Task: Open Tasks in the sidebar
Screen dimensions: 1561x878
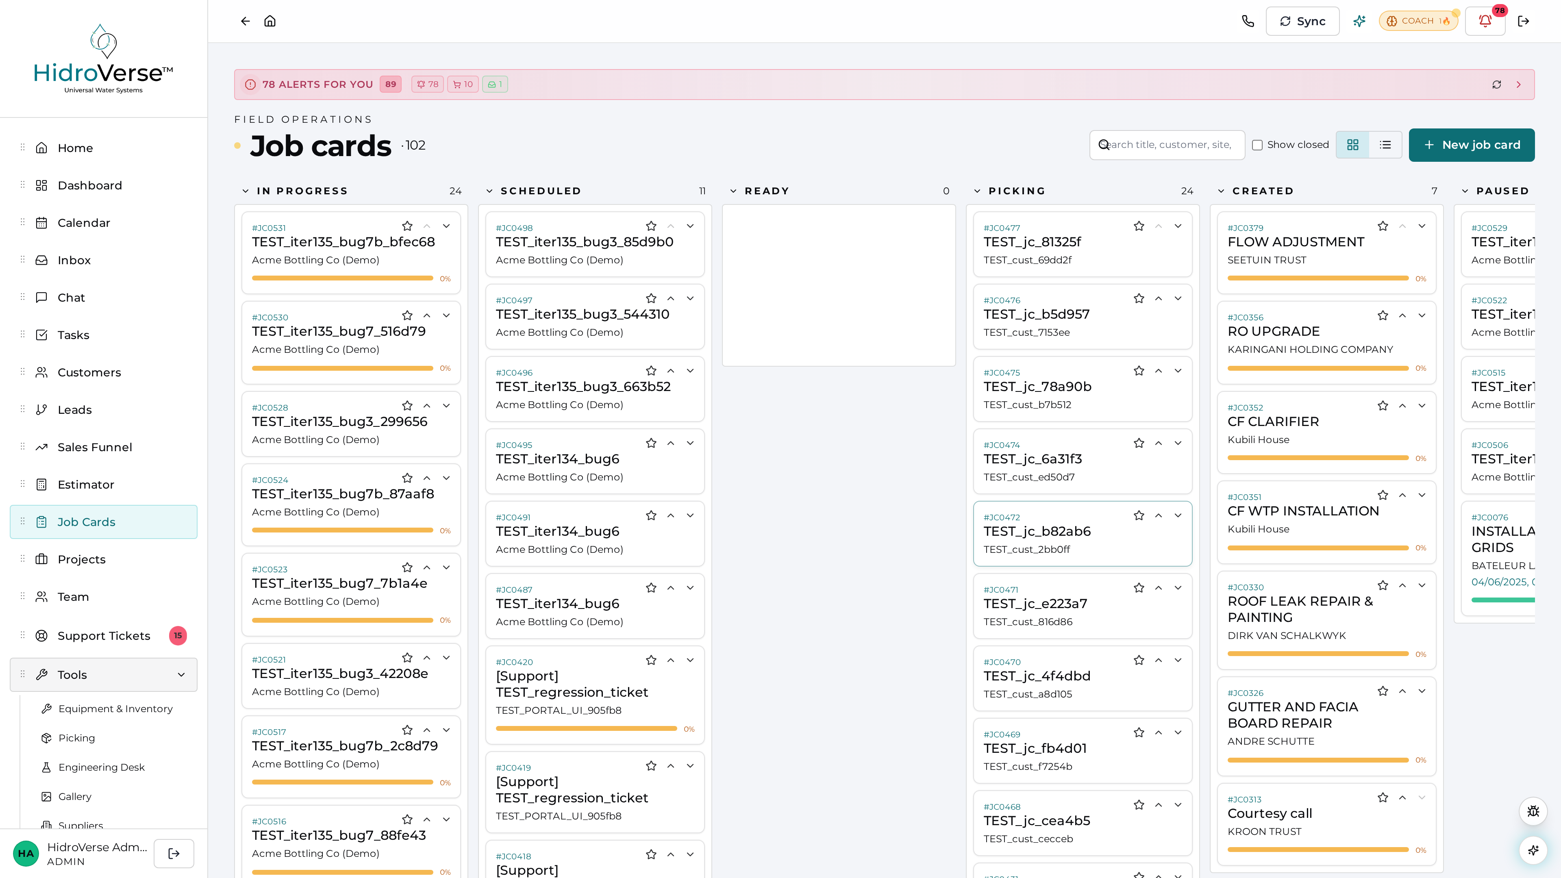Action: 104,335
